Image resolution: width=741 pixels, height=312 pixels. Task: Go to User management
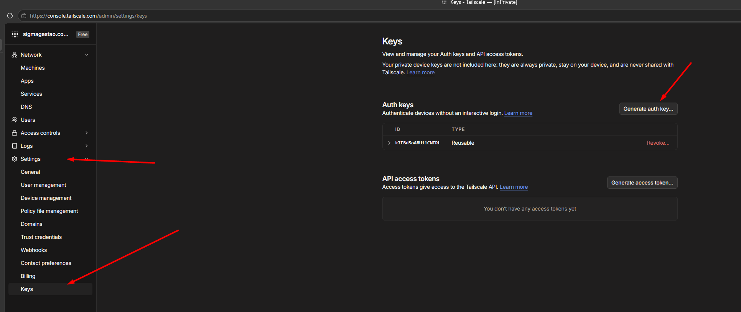(43, 185)
